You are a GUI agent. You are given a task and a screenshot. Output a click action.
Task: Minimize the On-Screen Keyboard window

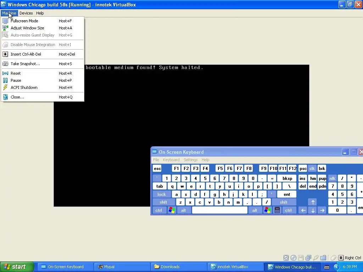click(x=345, y=152)
